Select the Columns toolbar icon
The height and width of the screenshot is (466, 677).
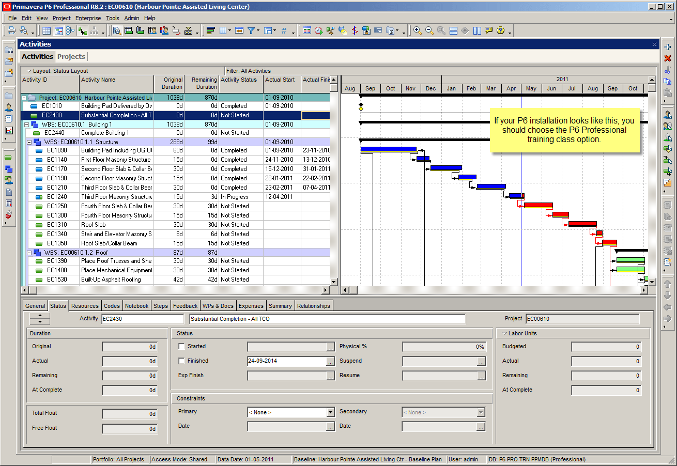coord(223,30)
